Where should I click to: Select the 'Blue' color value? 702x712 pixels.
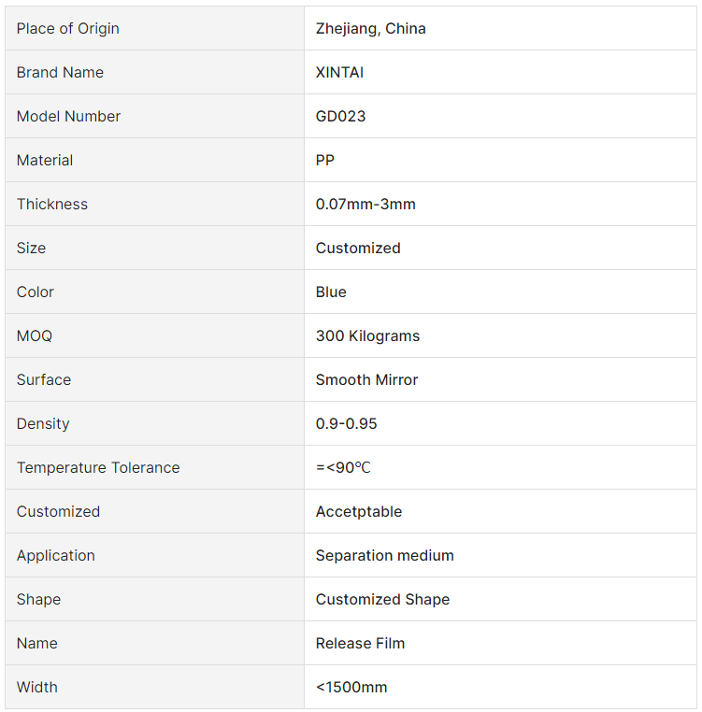click(x=331, y=292)
